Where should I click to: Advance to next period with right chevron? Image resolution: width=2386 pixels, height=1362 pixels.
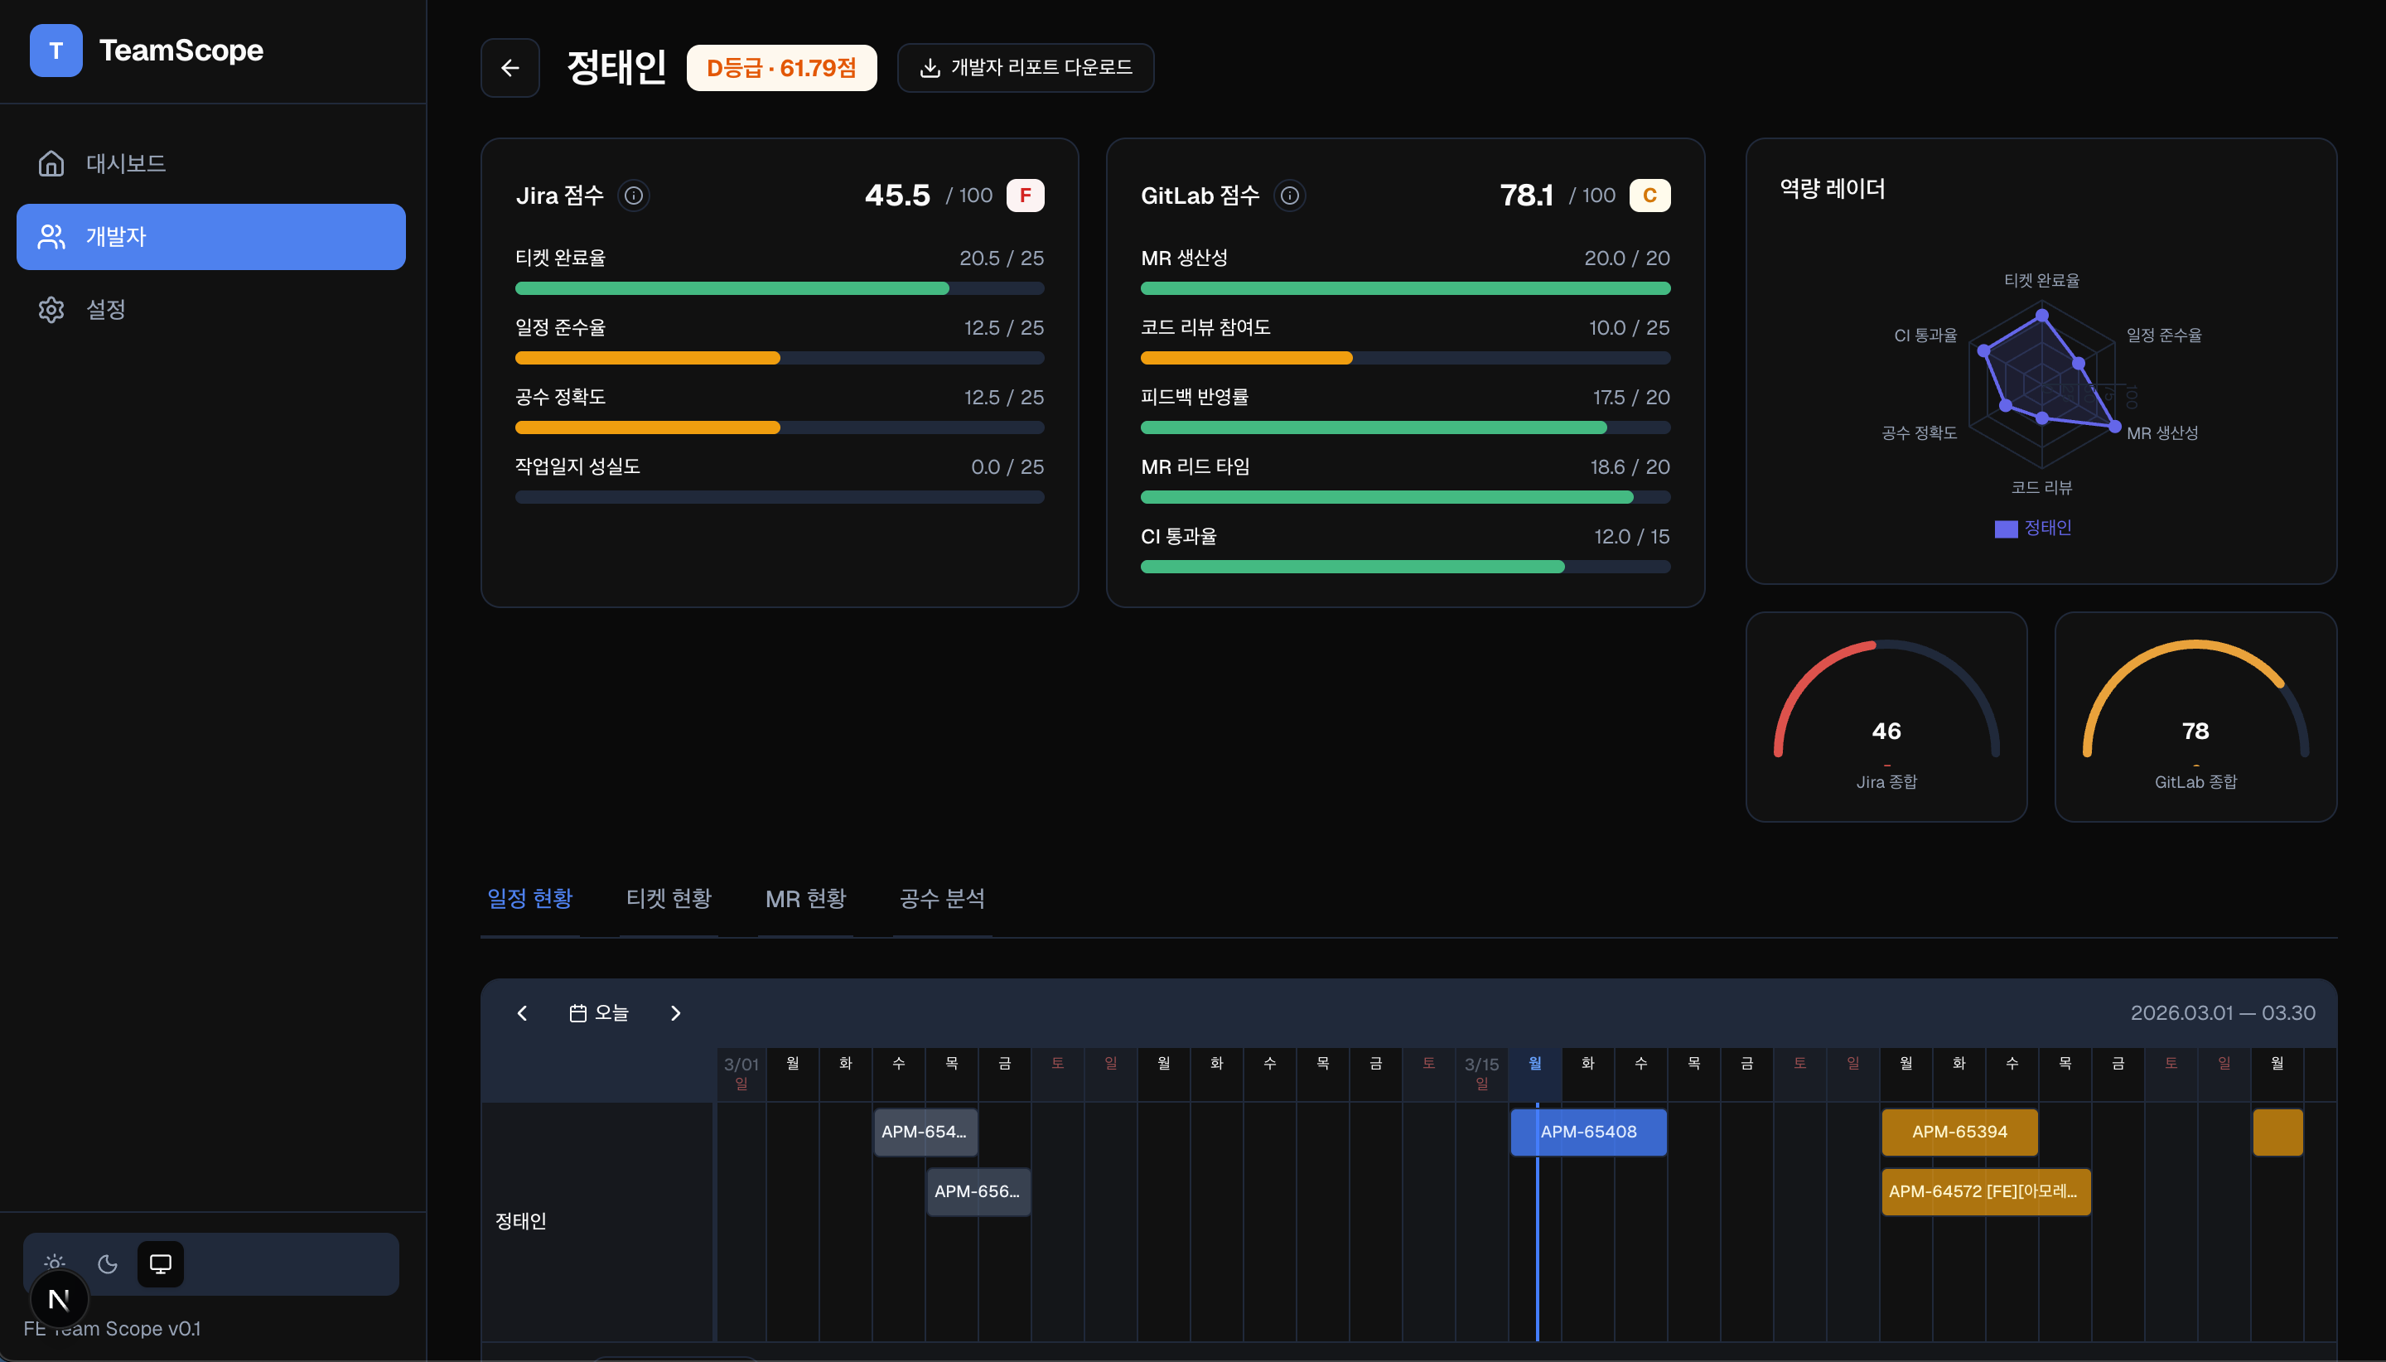coord(675,1012)
